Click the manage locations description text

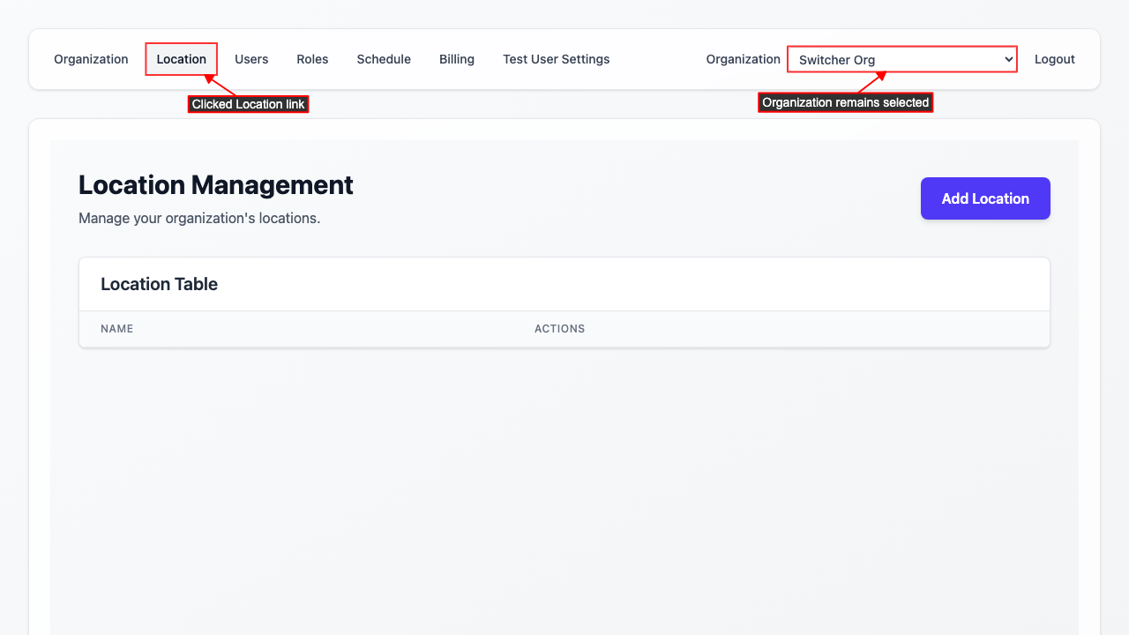[198, 218]
